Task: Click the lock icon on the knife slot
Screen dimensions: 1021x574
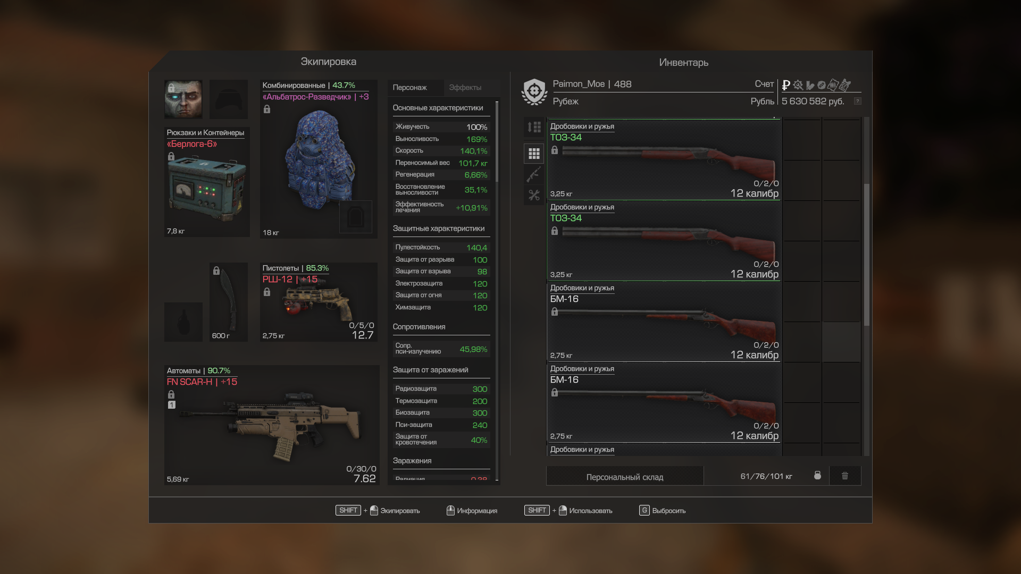Action: (x=216, y=271)
